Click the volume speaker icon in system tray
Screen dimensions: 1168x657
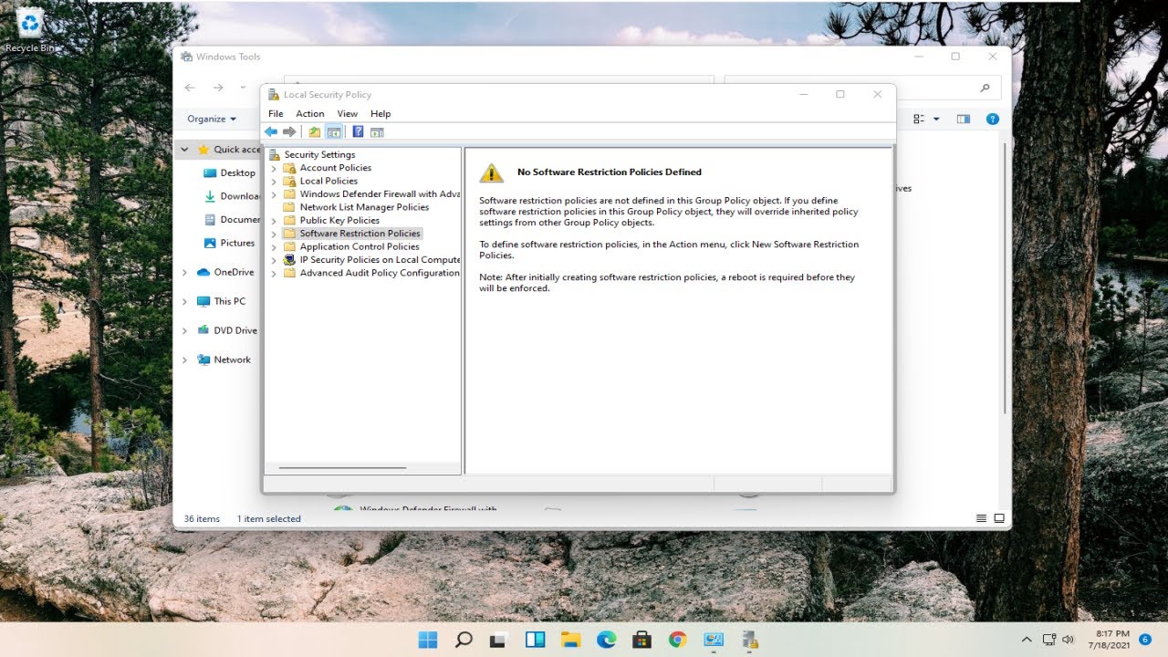pyautogui.click(x=1068, y=640)
